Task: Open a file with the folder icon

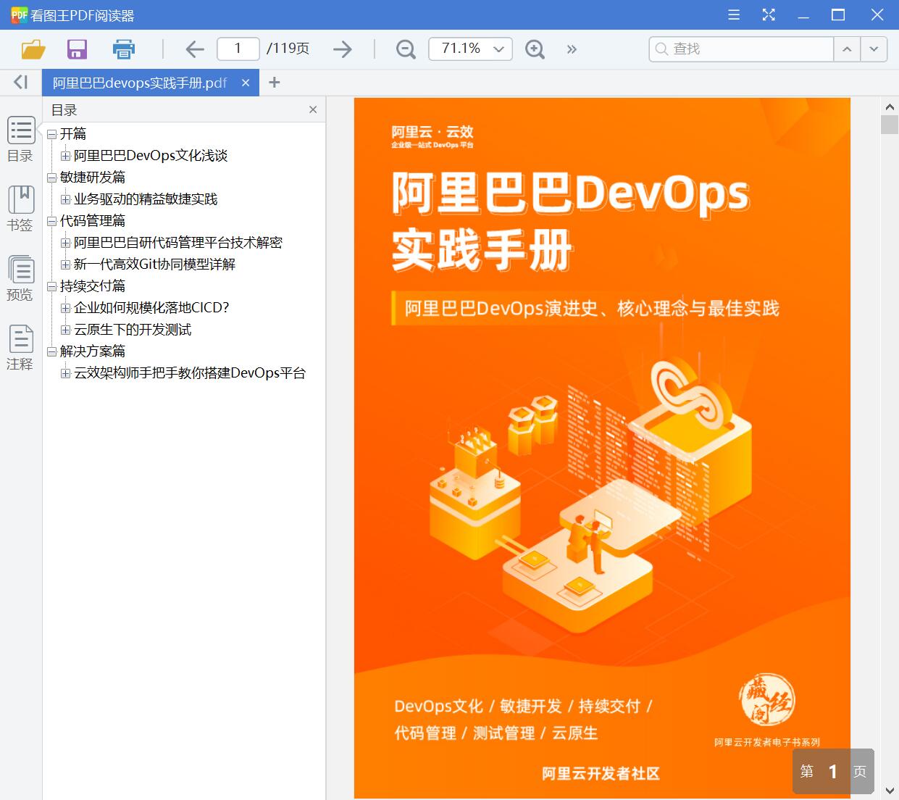Action: [x=33, y=49]
